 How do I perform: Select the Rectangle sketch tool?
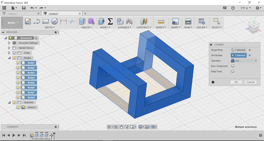pos(46,21)
